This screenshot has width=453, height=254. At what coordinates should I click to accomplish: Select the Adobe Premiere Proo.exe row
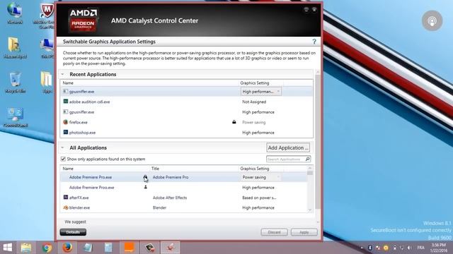184,188
